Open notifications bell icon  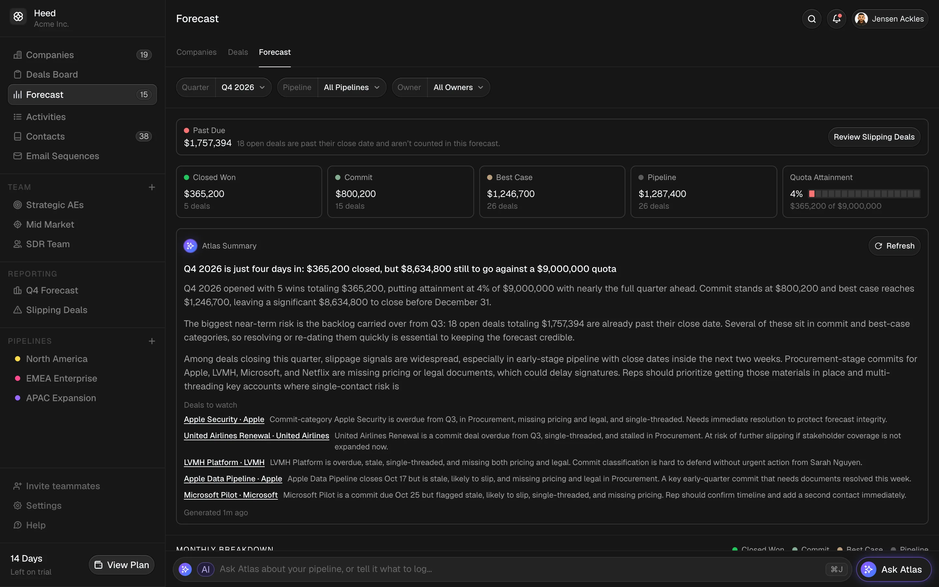(836, 19)
